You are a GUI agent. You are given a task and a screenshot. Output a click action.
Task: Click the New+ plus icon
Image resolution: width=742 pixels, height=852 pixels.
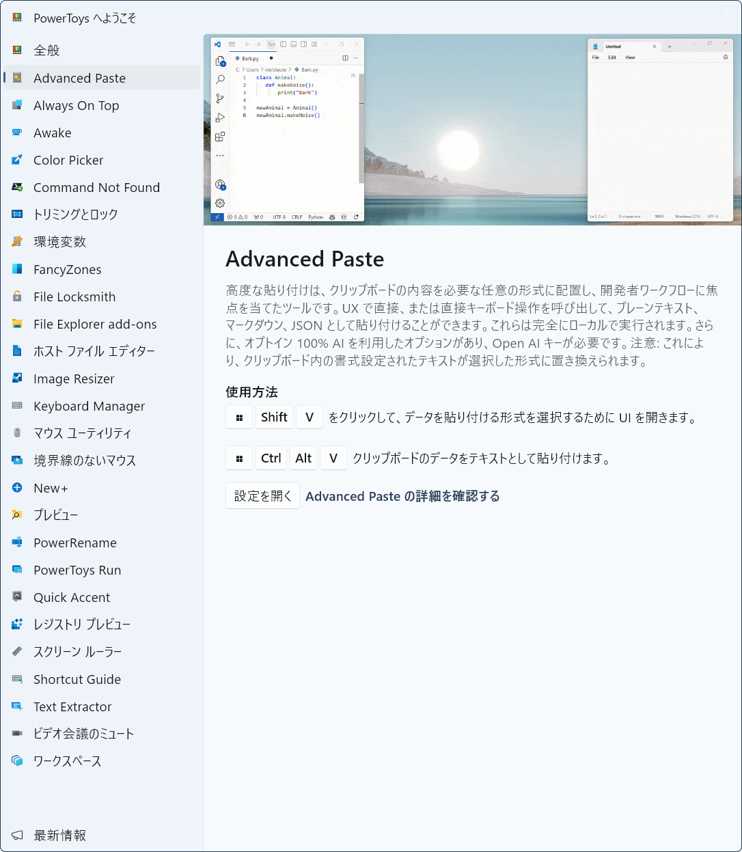17,488
